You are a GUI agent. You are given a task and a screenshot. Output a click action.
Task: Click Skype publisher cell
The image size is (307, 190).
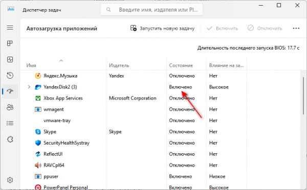point(115,132)
